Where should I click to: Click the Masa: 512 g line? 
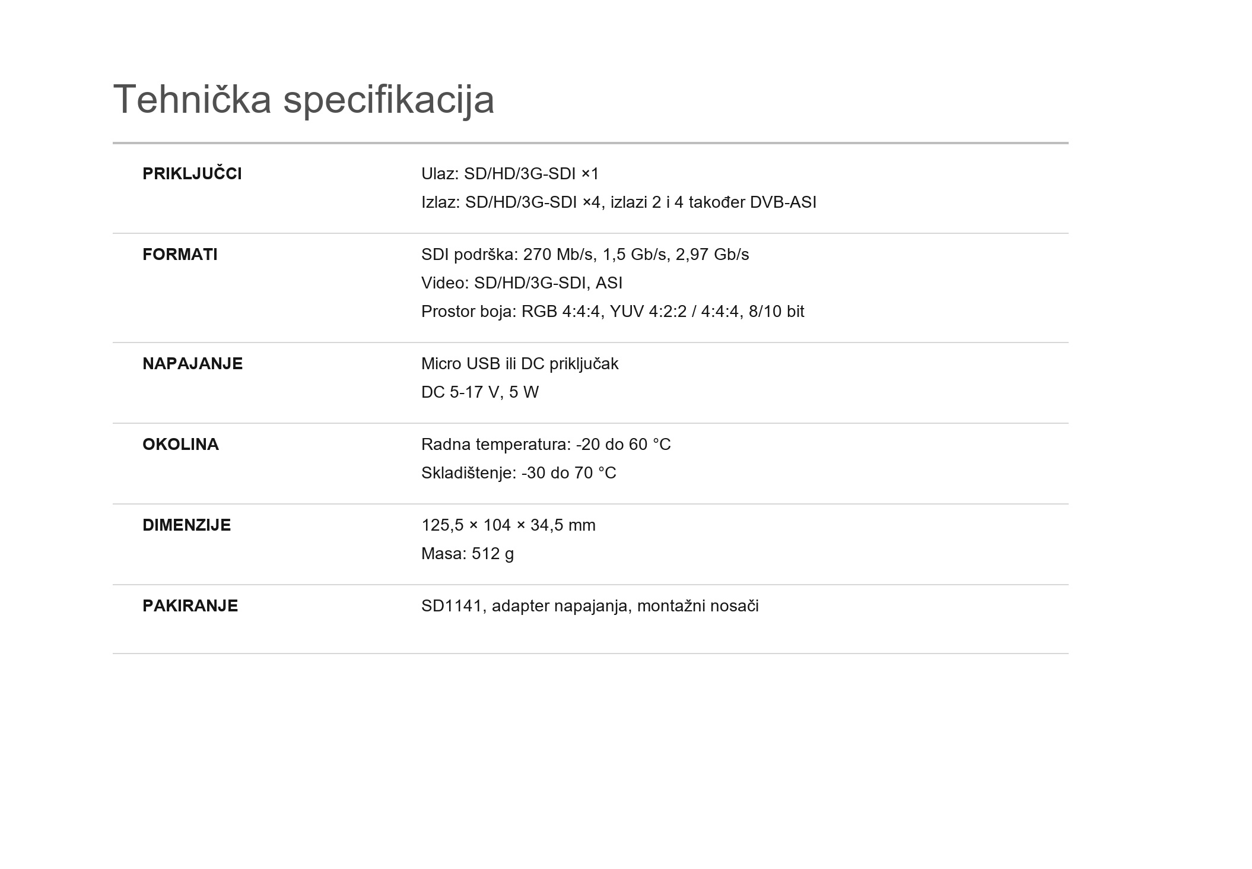click(x=467, y=554)
